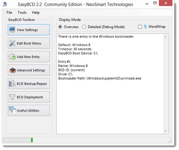This screenshot has width=179, height=150.
Task: Open Useful Utilities via its text label
Action: [x=28, y=111]
